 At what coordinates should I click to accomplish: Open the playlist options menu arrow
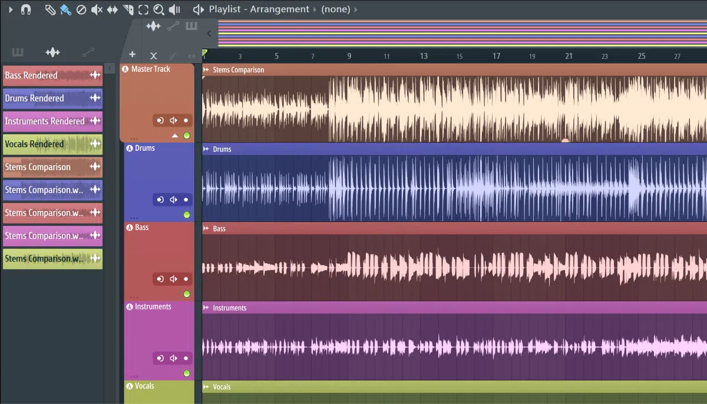pos(10,9)
